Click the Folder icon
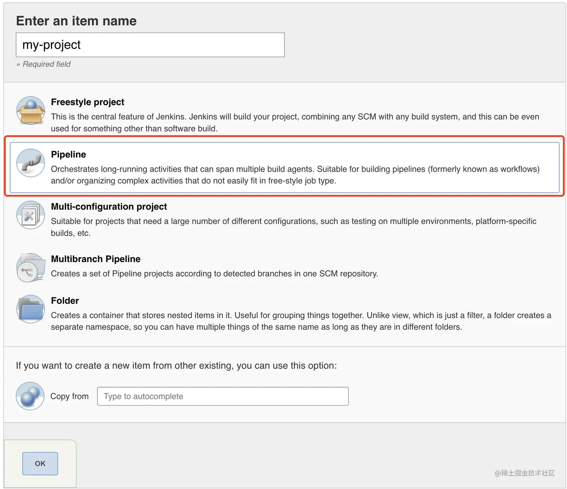Image resolution: width=567 pixels, height=489 pixels. [31, 309]
